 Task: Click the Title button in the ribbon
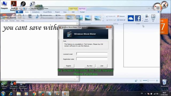[x=58, y=15]
